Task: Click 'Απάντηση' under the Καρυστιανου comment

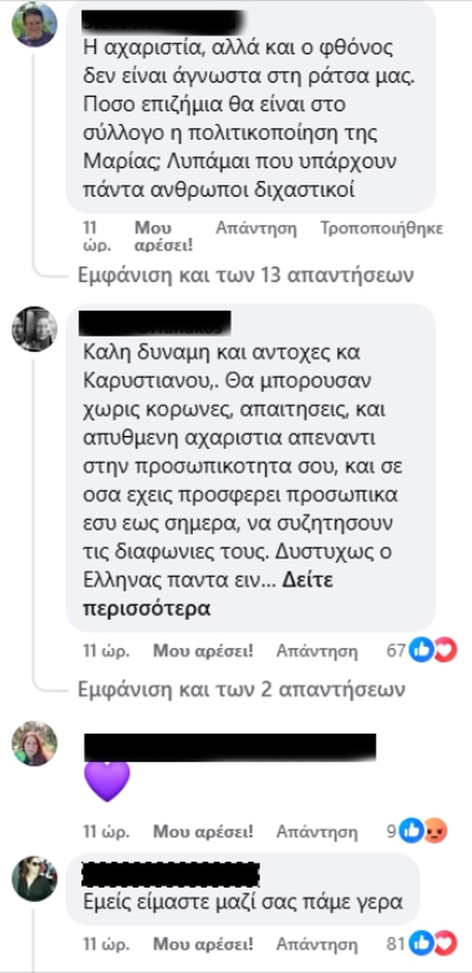Action: coord(317,650)
